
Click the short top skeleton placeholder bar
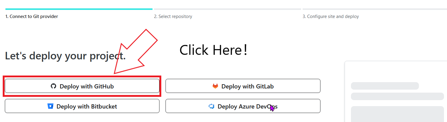click(x=385, y=86)
